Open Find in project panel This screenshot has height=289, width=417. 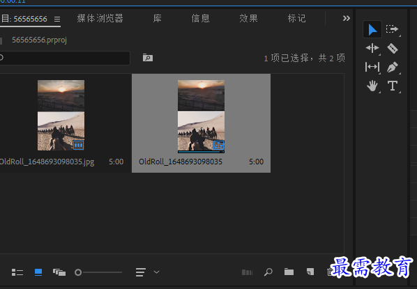click(x=268, y=272)
